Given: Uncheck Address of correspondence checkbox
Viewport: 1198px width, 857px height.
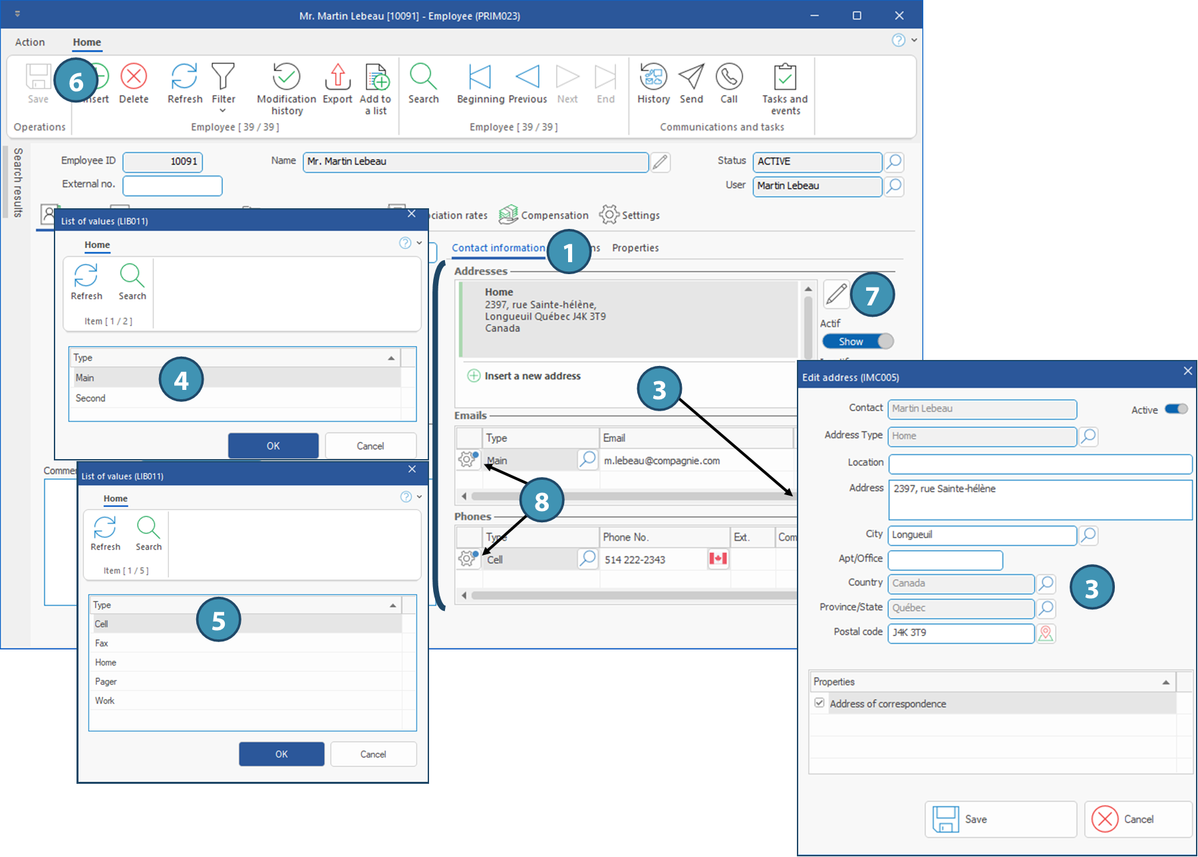Looking at the screenshot, I should tap(820, 703).
